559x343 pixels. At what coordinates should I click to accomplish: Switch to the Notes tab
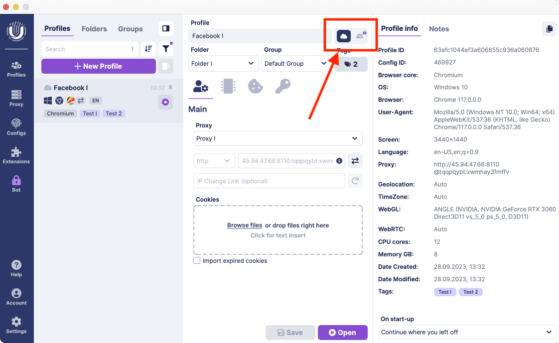click(x=439, y=29)
